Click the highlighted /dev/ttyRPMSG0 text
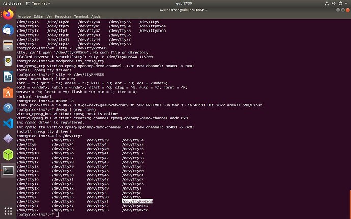 tap(137, 201)
